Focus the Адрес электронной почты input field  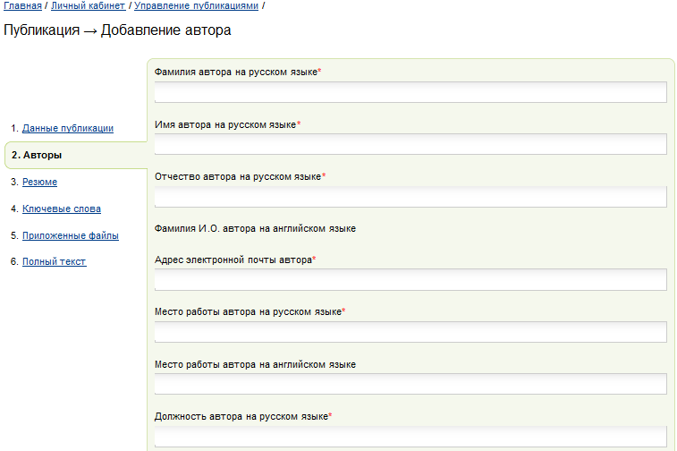(410, 279)
